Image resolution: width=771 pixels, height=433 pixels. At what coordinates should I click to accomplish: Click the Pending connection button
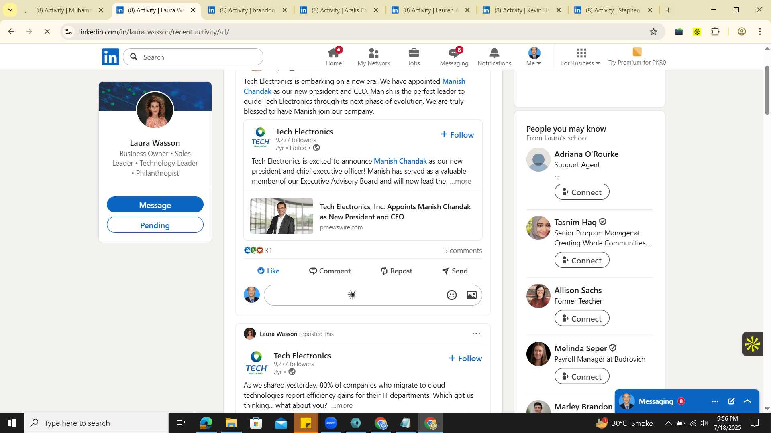click(155, 225)
